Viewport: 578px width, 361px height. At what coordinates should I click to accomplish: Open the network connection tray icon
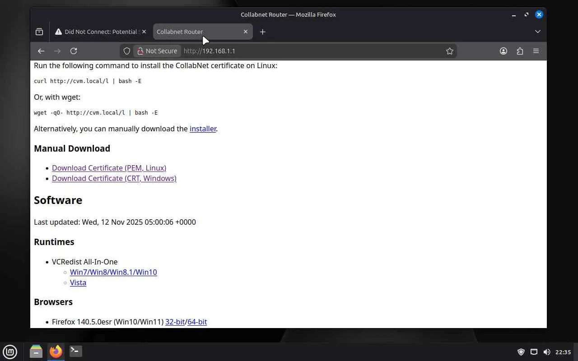coord(534,352)
